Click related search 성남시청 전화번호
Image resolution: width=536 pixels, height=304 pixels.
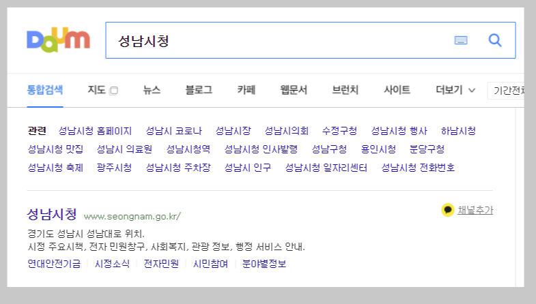418,168
